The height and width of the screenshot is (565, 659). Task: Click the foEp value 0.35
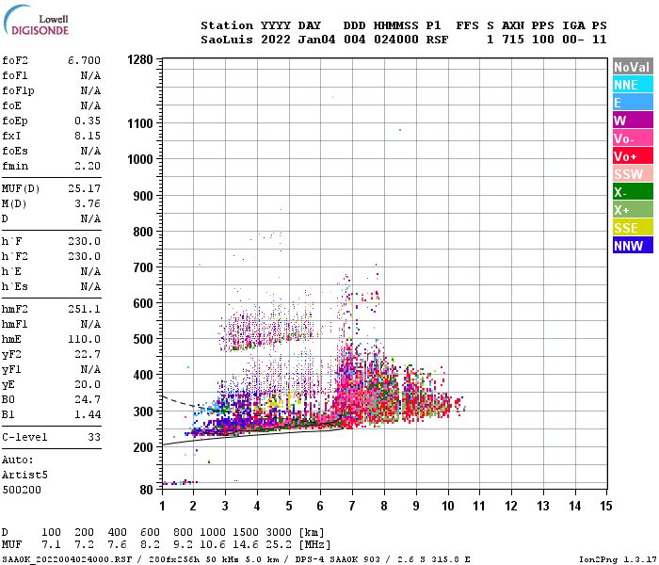tap(88, 121)
